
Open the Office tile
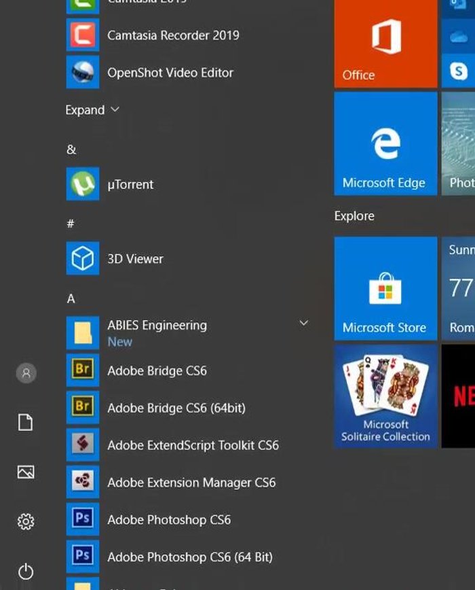coord(385,44)
